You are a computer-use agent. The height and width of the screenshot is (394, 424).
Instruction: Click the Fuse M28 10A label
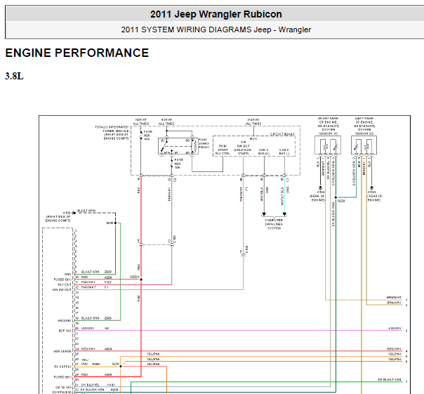point(148,136)
